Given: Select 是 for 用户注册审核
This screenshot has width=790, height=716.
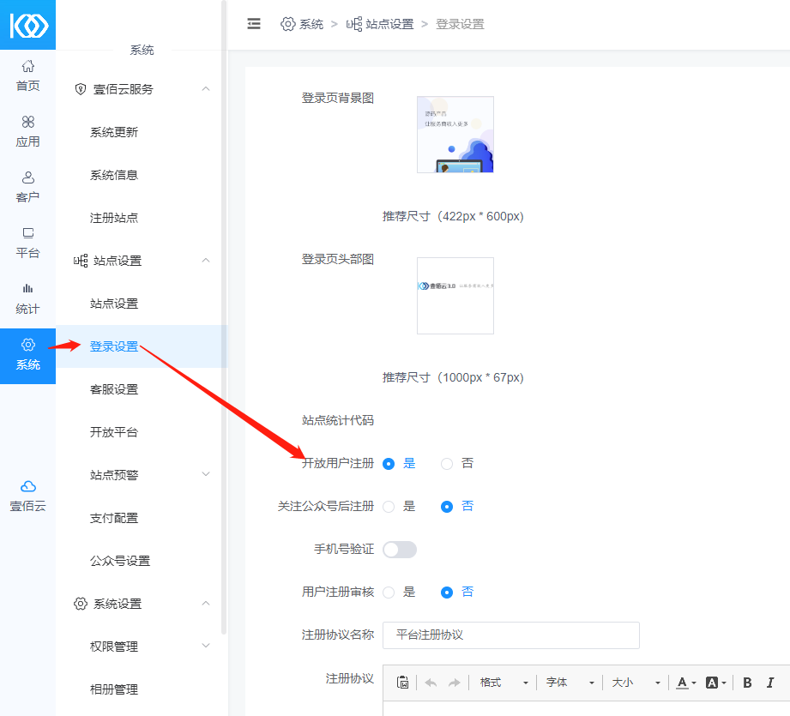Looking at the screenshot, I should (389, 593).
